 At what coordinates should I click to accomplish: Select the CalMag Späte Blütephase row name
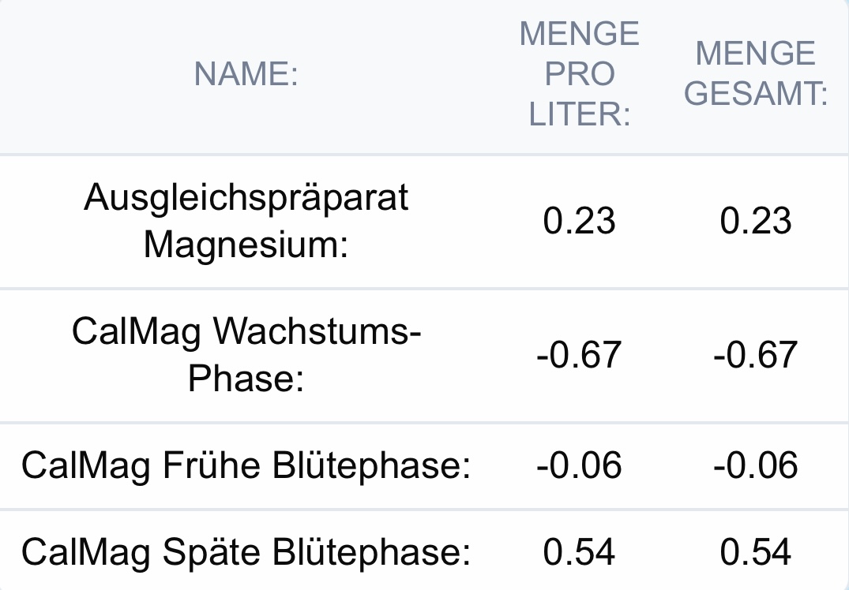246,552
